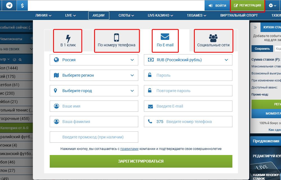Click the Пароль input field
This screenshot has height=180, width=281.
188,75
